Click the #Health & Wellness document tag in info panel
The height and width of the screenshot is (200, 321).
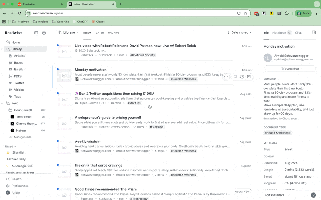click(x=277, y=133)
